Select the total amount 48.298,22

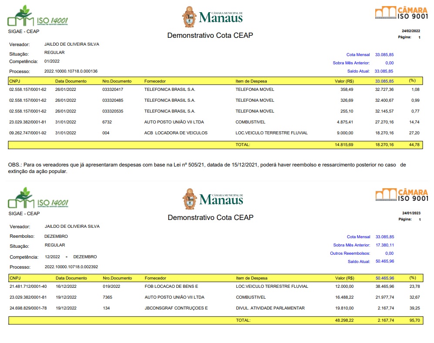[x=344, y=320]
